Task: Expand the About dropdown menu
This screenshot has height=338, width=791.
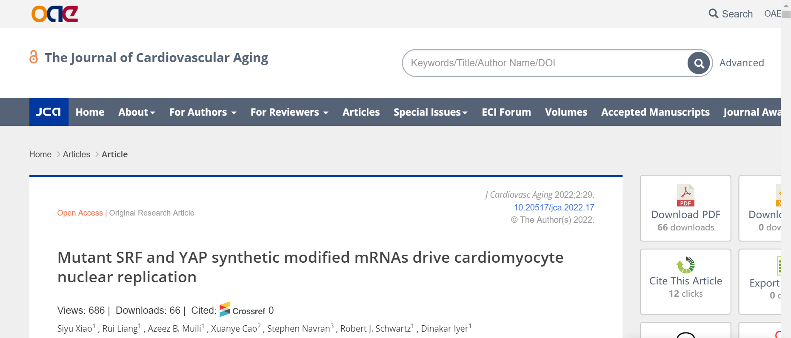Action: tap(137, 112)
